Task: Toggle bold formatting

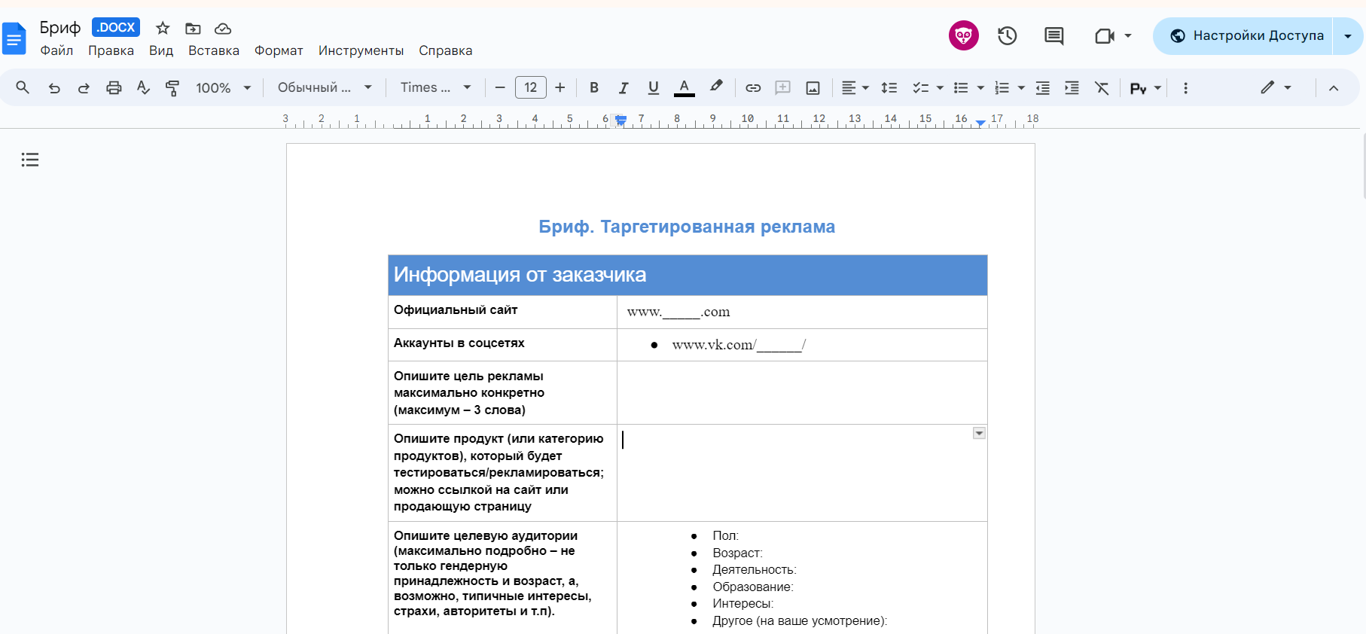Action: click(x=594, y=87)
